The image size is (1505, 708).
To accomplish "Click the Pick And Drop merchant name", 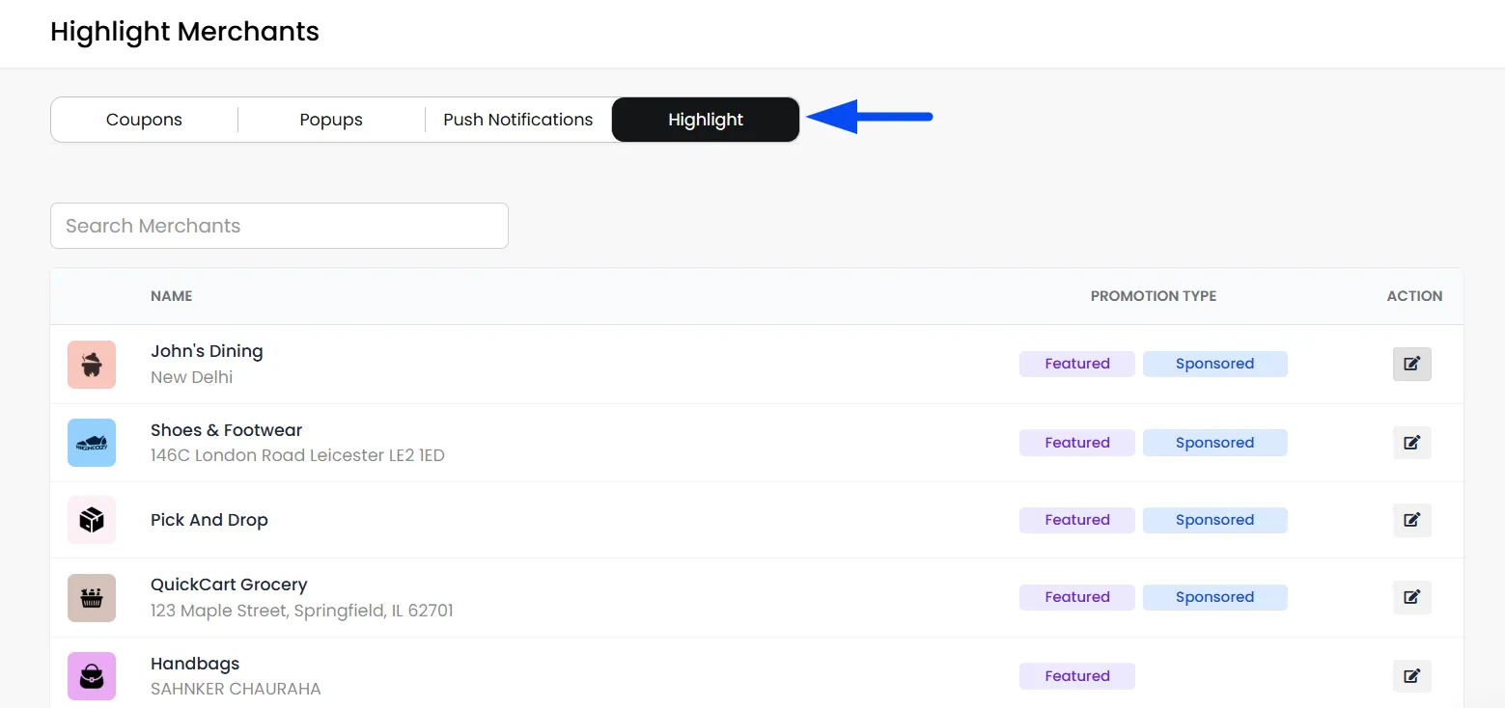I will (209, 520).
